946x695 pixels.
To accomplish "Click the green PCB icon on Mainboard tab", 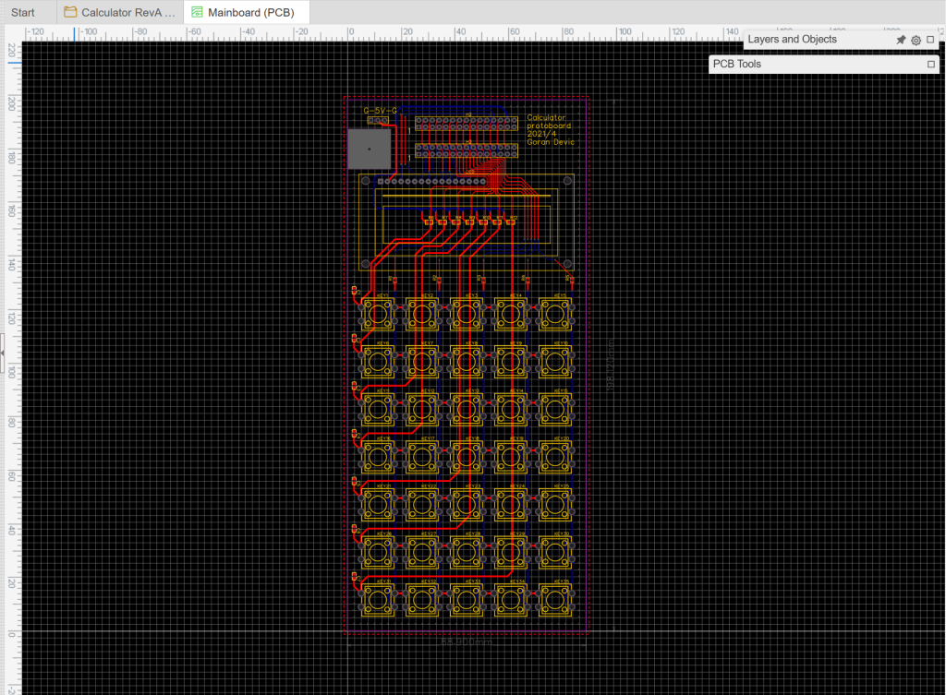I will tap(197, 12).
